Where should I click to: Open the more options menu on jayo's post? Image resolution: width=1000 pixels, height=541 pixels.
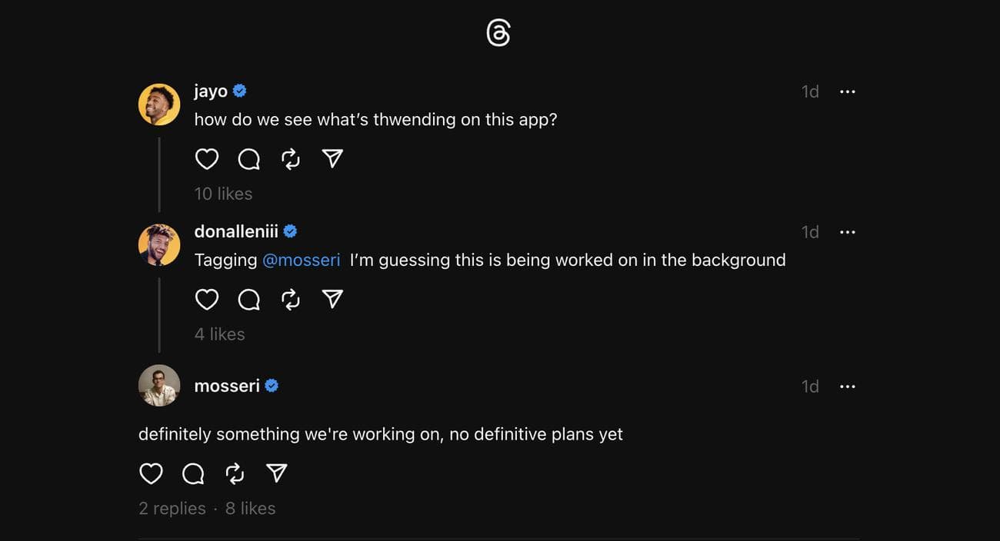click(x=847, y=91)
